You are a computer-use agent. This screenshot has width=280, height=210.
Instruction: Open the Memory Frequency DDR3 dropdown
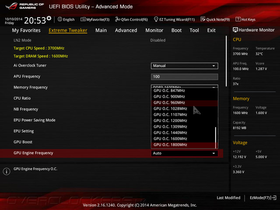click(185, 86)
